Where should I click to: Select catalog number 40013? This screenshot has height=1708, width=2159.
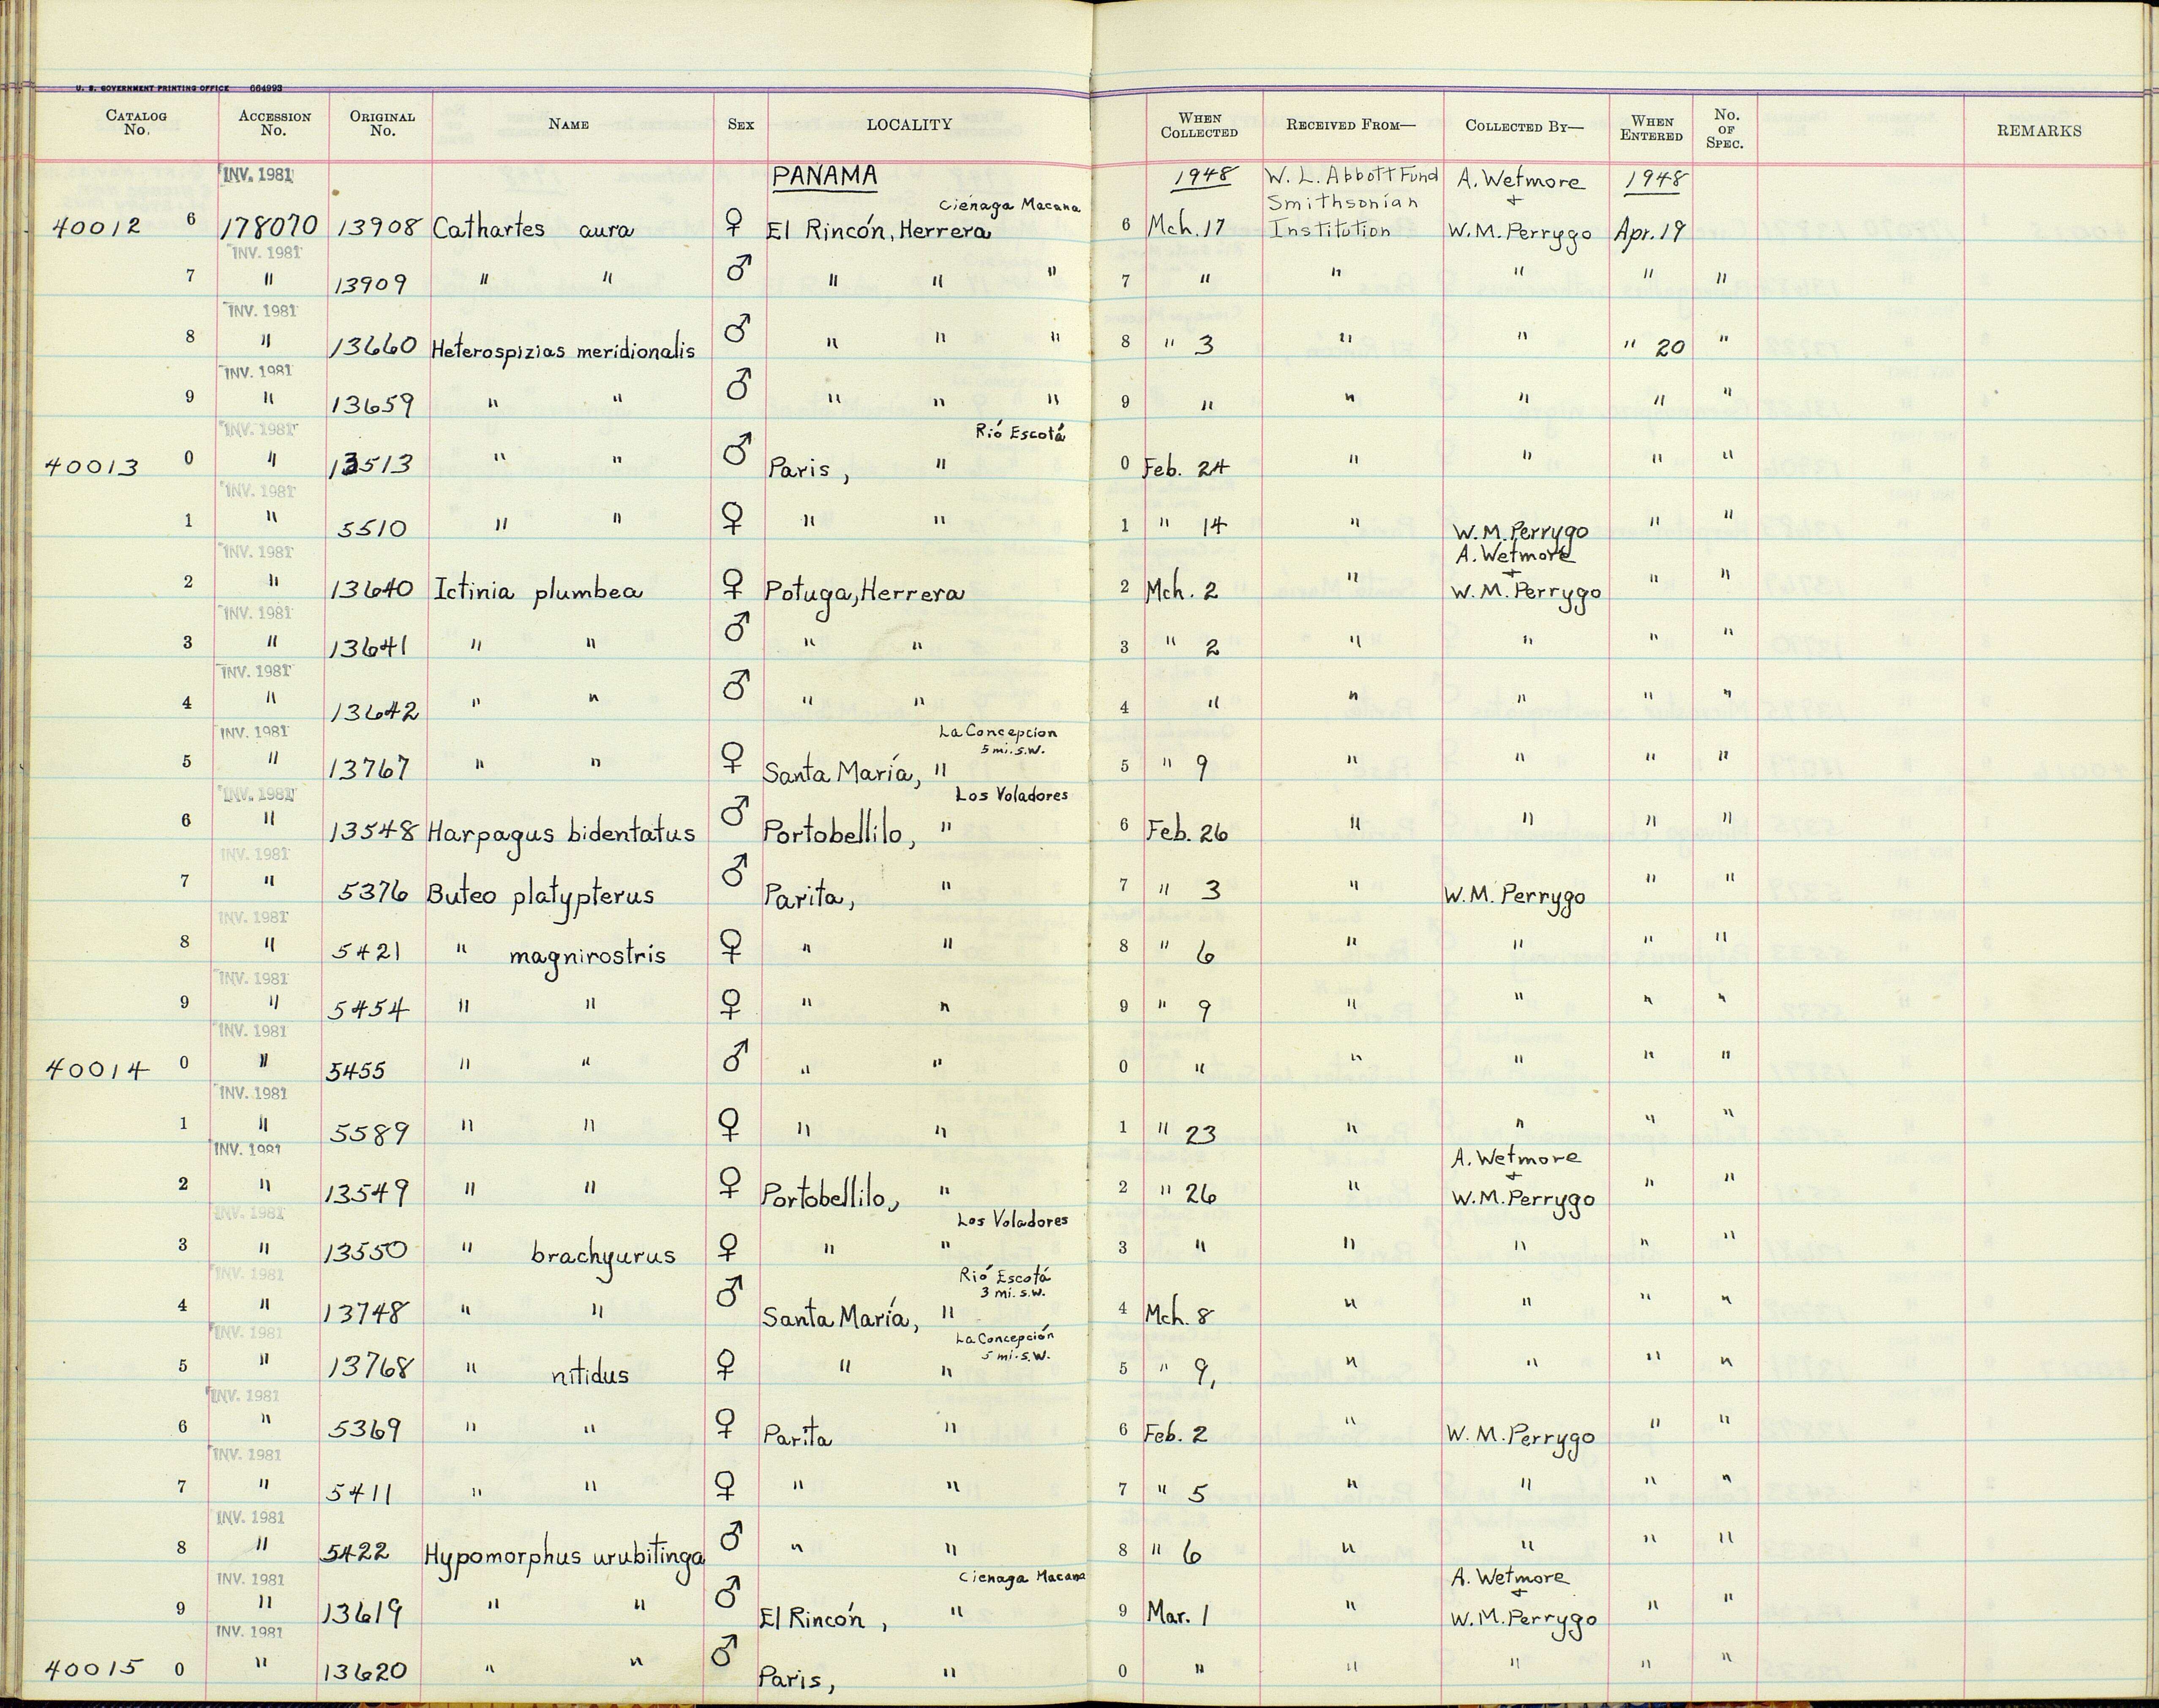pyautogui.click(x=92, y=467)
